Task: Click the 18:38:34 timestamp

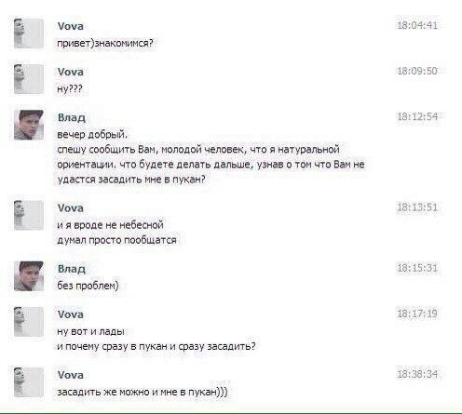Action: pos(417,374)
